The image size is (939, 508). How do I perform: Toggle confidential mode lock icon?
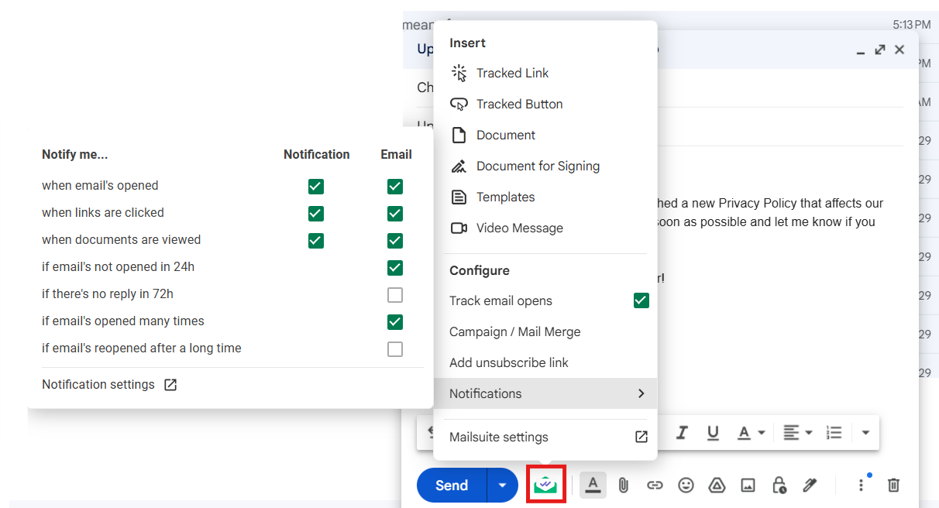coord(779,486)
